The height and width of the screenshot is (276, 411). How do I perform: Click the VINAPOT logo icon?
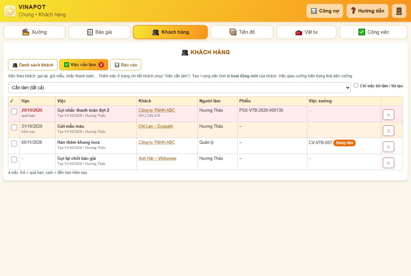click(10, 11)
